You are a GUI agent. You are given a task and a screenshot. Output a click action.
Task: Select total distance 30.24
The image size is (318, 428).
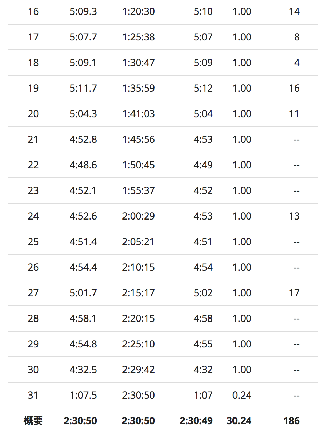[239, 421]
